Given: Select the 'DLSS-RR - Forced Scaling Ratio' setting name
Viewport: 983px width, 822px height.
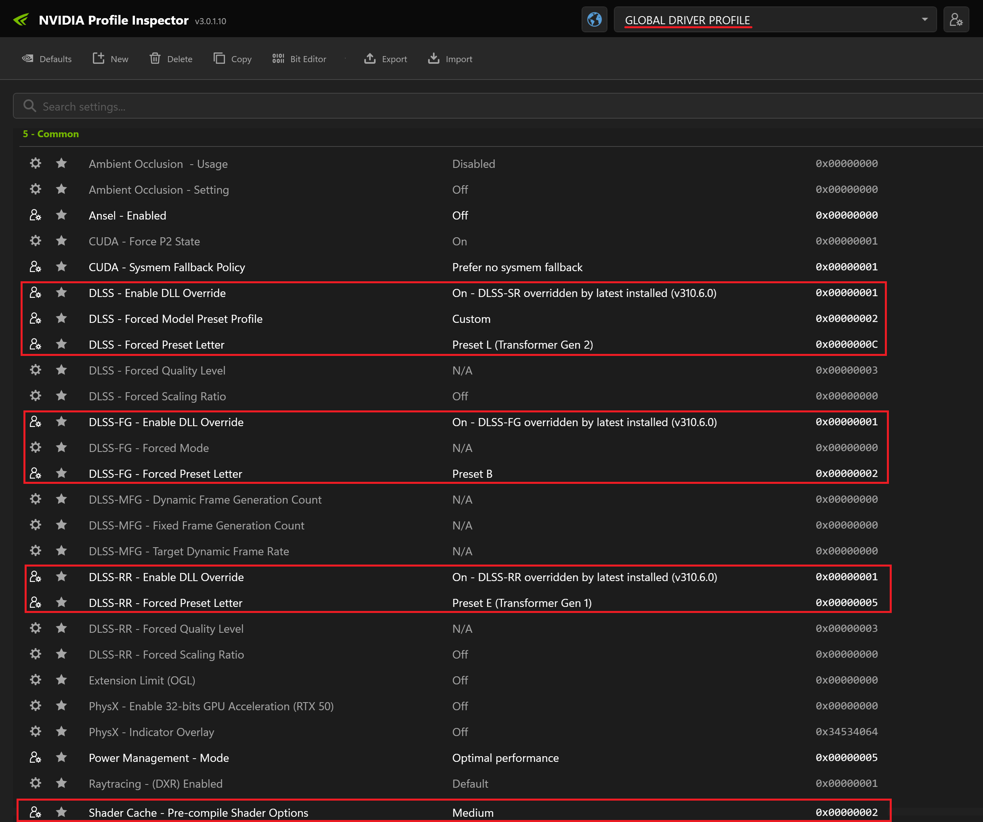Looking at the screenshot, I should pyautogui.click(x=166, y=655).
